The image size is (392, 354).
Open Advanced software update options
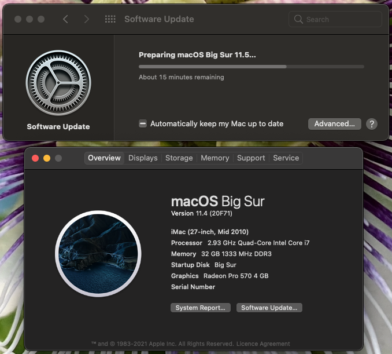pyautogui.click(x=335, y=124)
